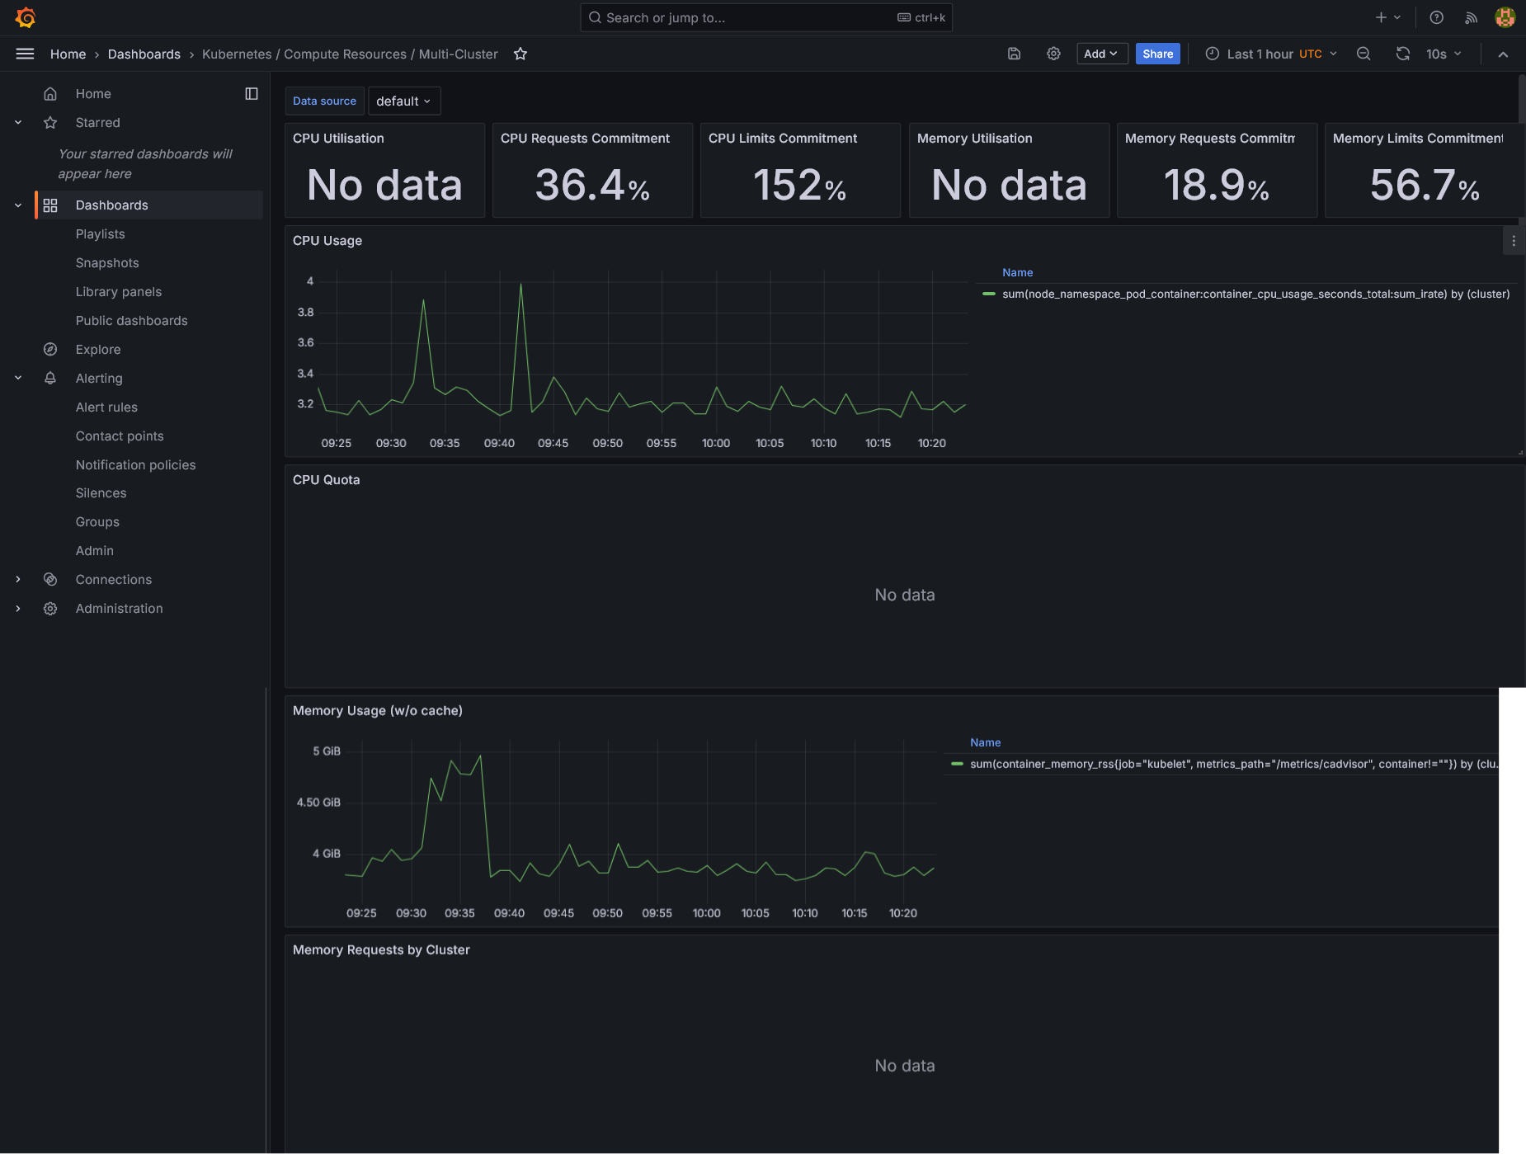Focus the Search or jump to field
1526x1154 pixels.
tap(766, 17)
